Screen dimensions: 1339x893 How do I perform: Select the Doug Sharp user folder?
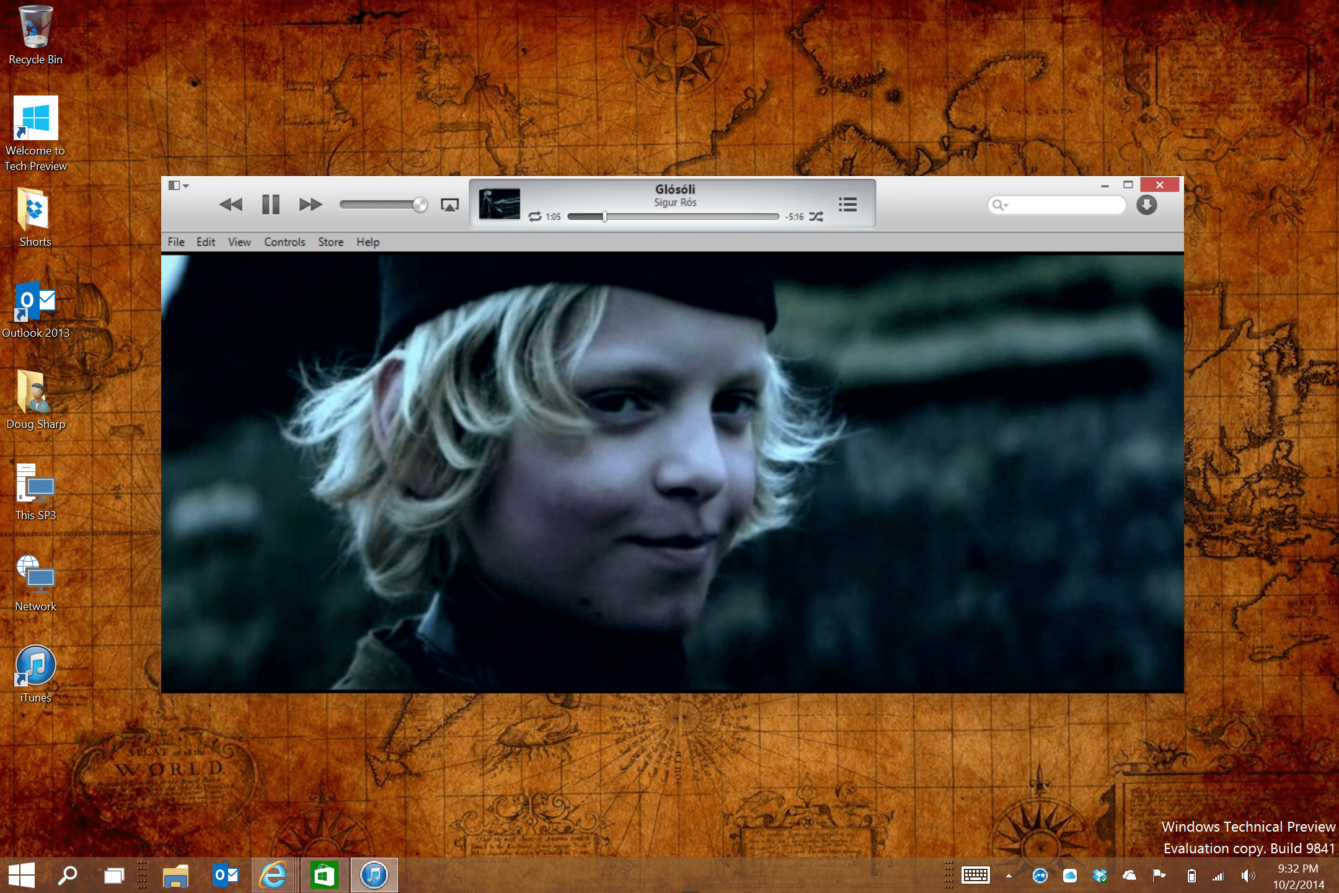point(35,400)
